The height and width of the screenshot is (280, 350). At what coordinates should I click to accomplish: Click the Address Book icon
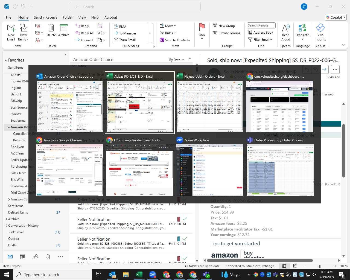click(x=250, y=32)
